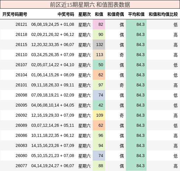Click the gray sum cell 132
This screenshot has width=180, height=171.
(x=99, y=45)
